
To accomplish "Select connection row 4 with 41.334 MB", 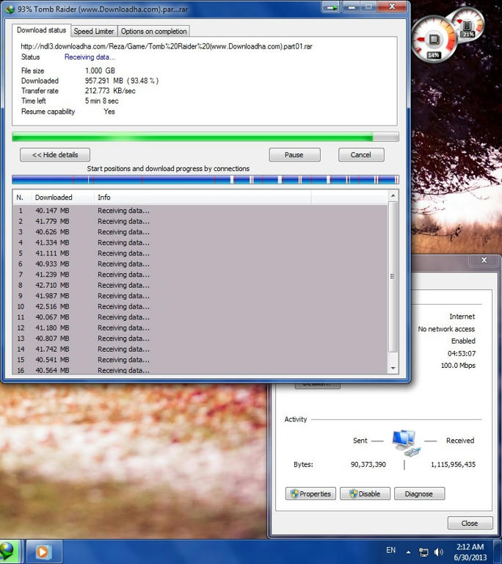I will (200, 242).
